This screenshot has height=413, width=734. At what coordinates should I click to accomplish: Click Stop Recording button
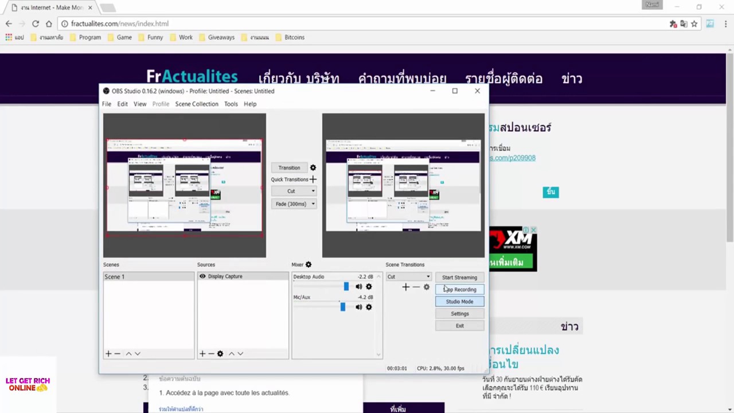[x=459, y=290]
